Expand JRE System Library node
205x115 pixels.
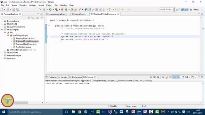pyautogui.click(x=5, y=50)
